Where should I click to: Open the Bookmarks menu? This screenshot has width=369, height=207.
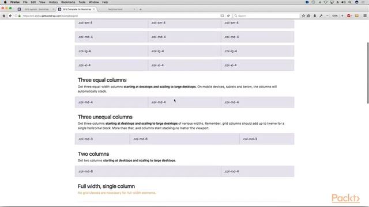[x=68, y=2]
